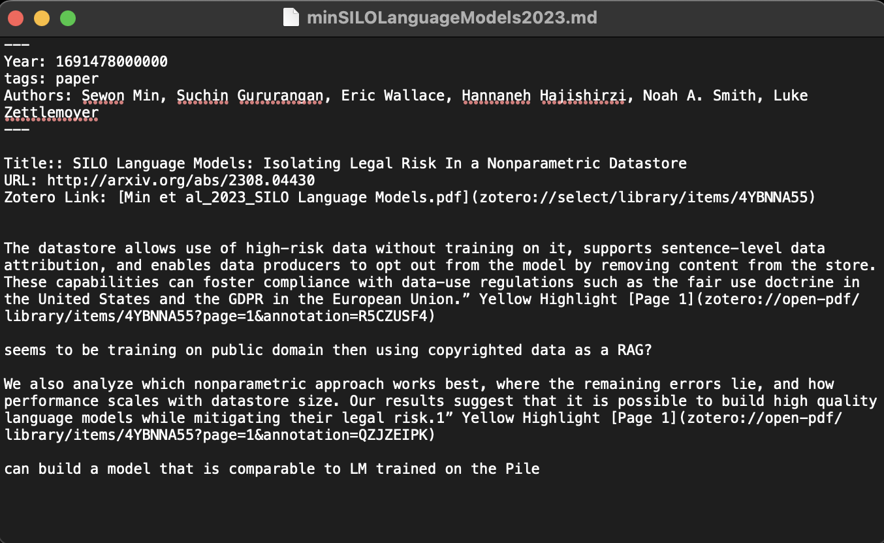
Task: Zoom the window with the green button
Action: click(68, 18)
